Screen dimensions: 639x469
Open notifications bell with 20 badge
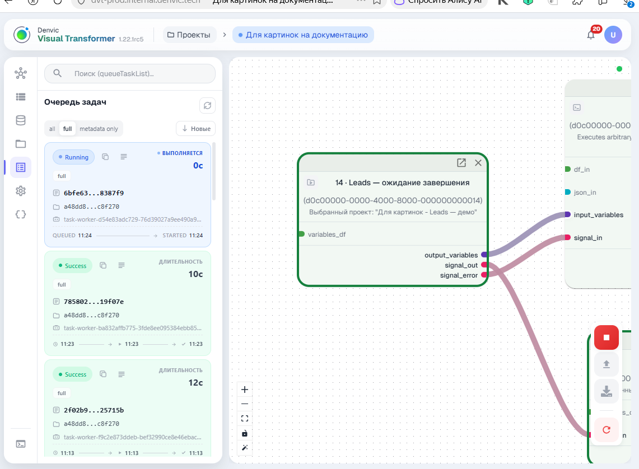(x=591, y=35)
